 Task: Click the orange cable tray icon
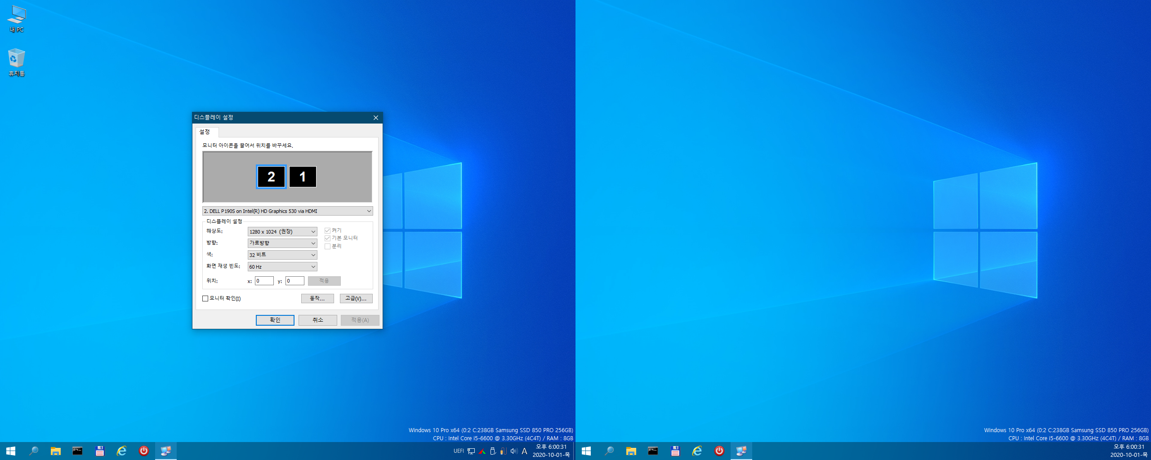503,451
